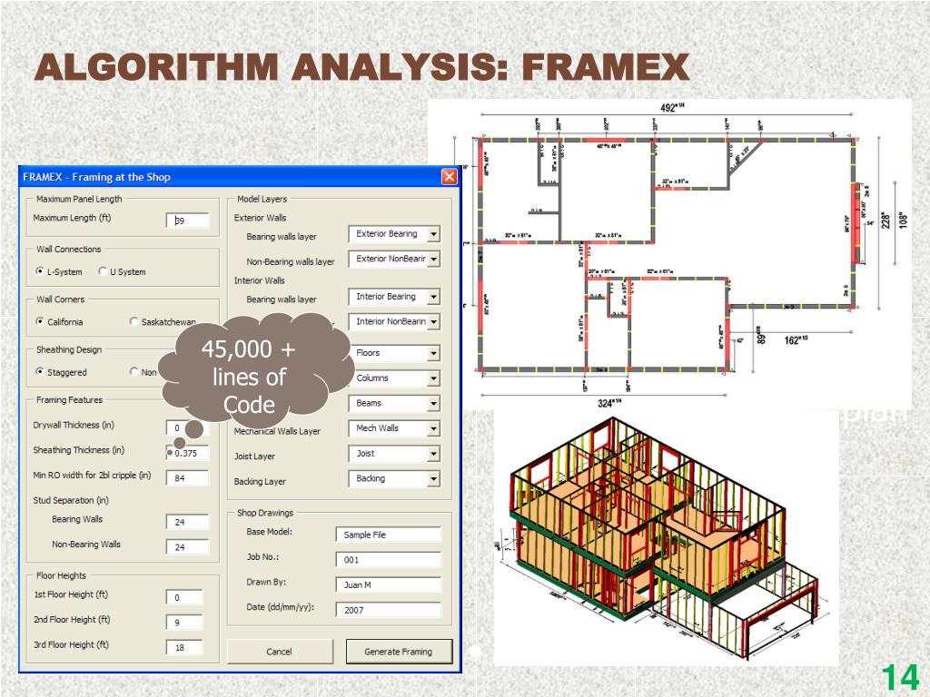The width and height of the screenshot is (930, 697).
Task: Select the L-System wall connection option
Action: tap(40, 271)
